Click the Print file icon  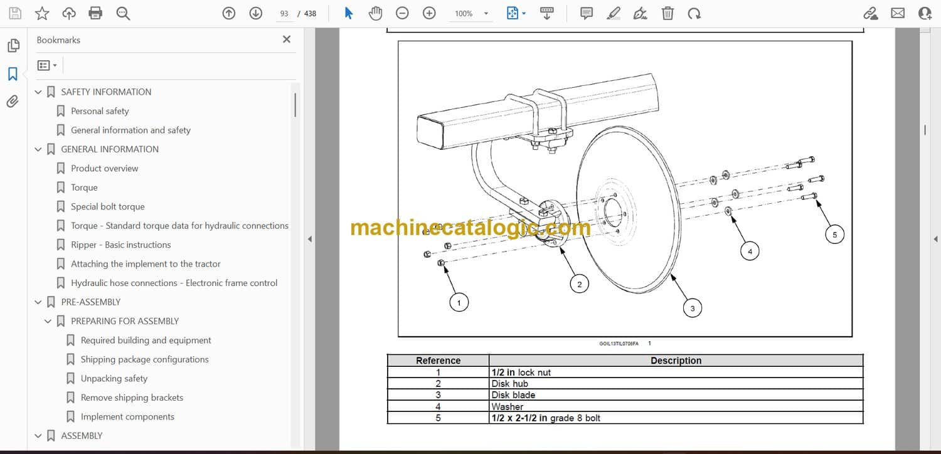(95, 13)
